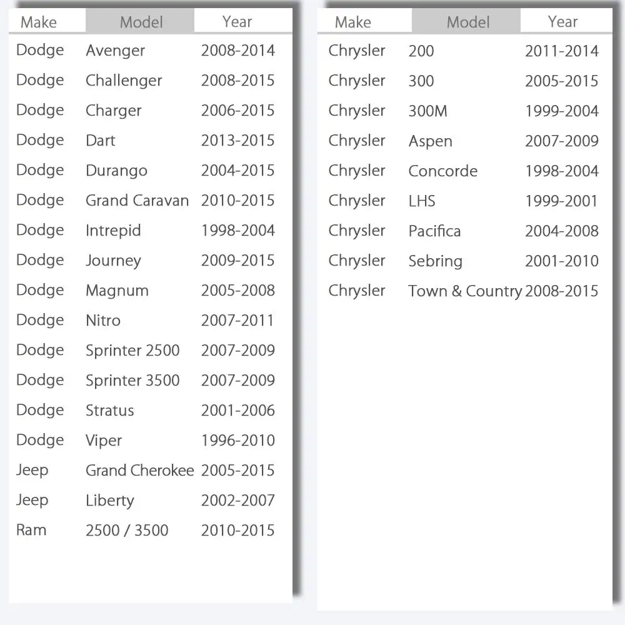Select the Challenger model entry
The height and width of the screenshot is (625, 625).
(124, 81)
